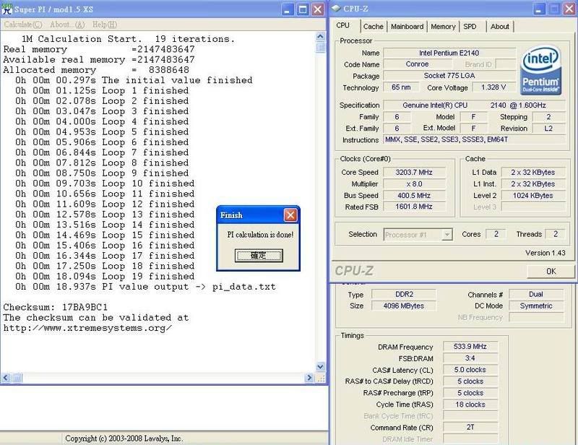Viewport: 578px width, 445px height.
Task: Click the DC Mode value Symmetric
Action: click(x=536, y=306)
